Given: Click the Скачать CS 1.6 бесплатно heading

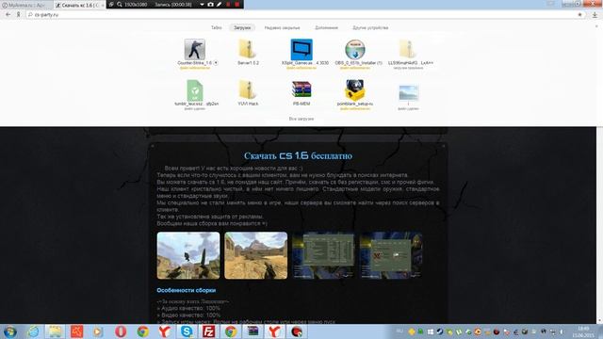Looking at the screenshot, I should [298, 155].
